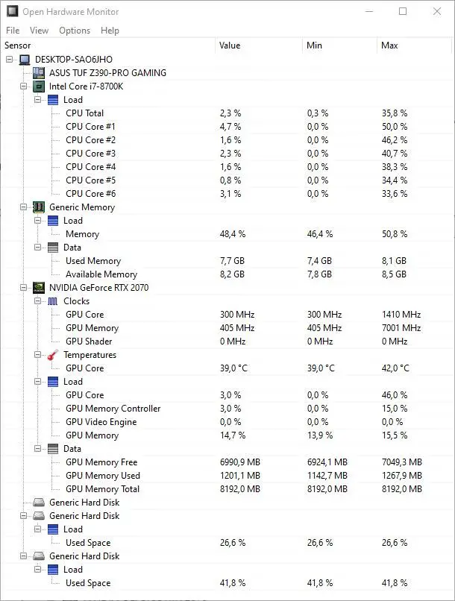Viewport: 455px width, 601px height.
Task: Collapse the NVIDIA GeForce RTX 2070 node
Action: [x=24, y=288]
